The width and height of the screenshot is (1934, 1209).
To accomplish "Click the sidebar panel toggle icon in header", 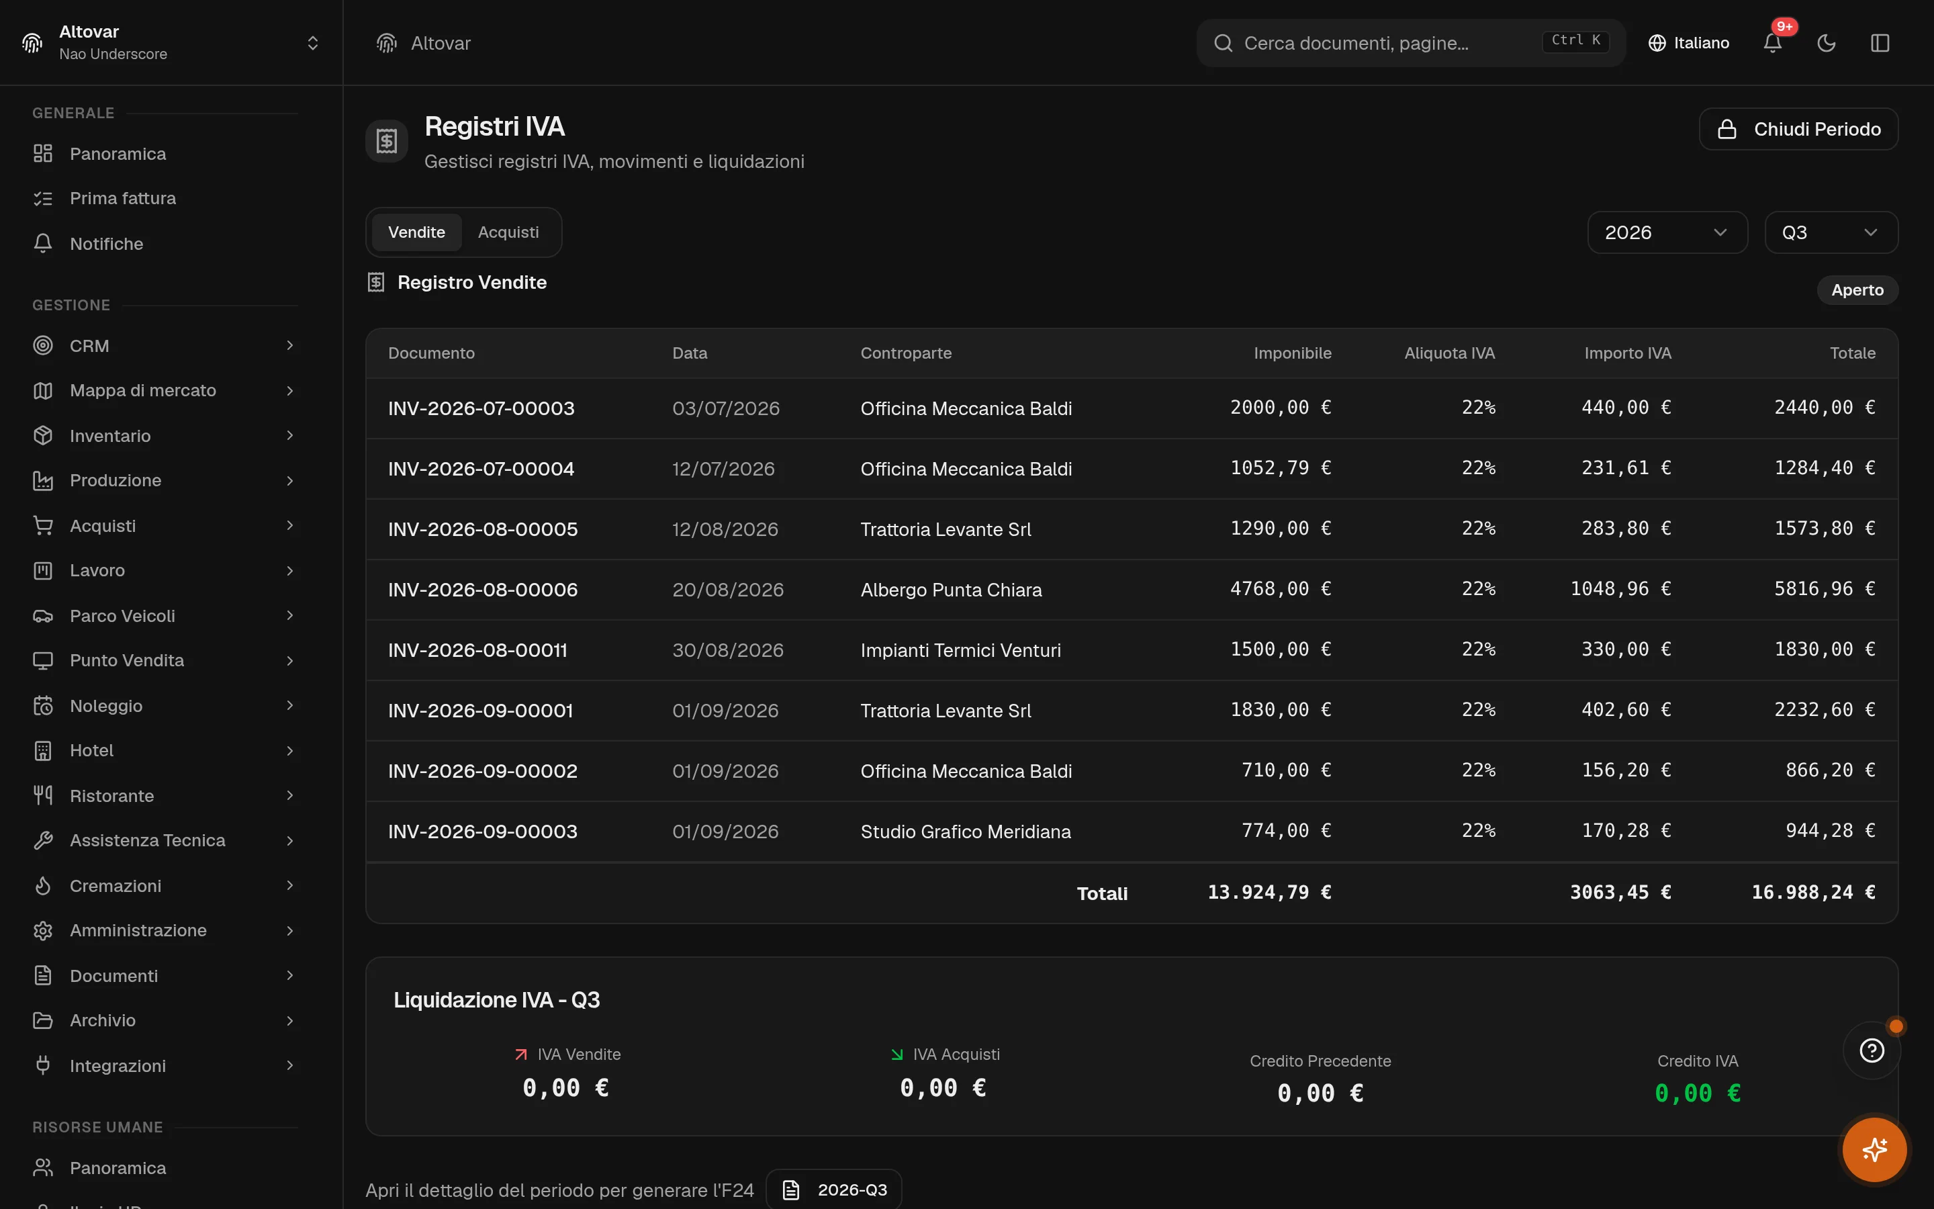I will [1880, 42].
